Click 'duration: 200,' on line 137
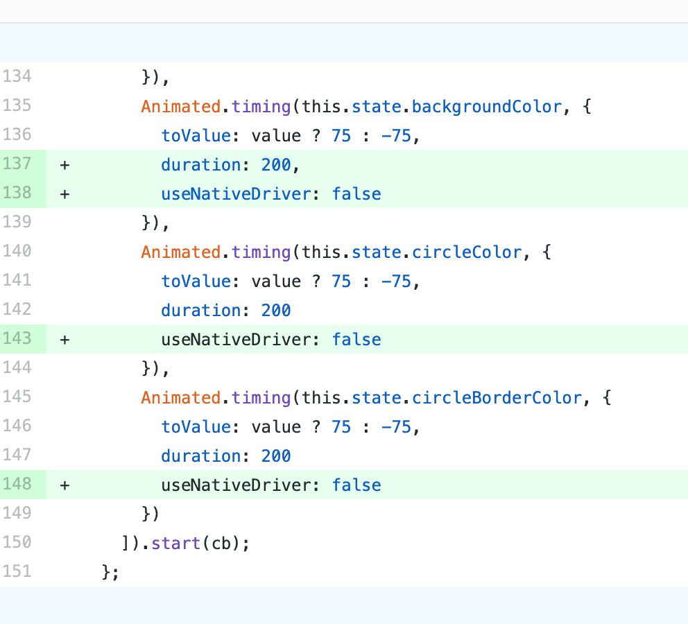This screenshot has width=688, height=624. click(x=230, y=165)
